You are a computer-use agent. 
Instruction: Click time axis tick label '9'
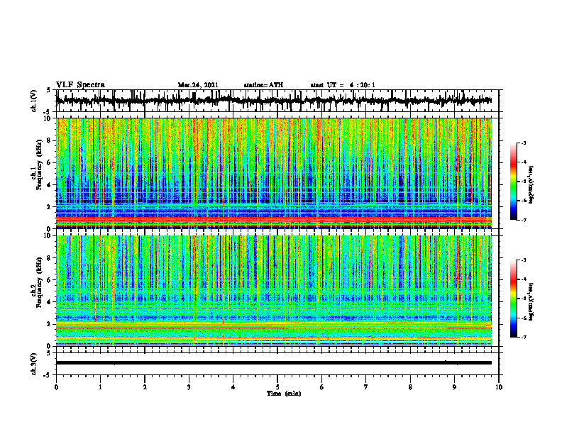(454, 387)
